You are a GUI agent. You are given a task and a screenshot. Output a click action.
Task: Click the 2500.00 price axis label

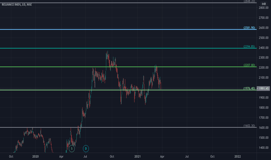point(263,38)
